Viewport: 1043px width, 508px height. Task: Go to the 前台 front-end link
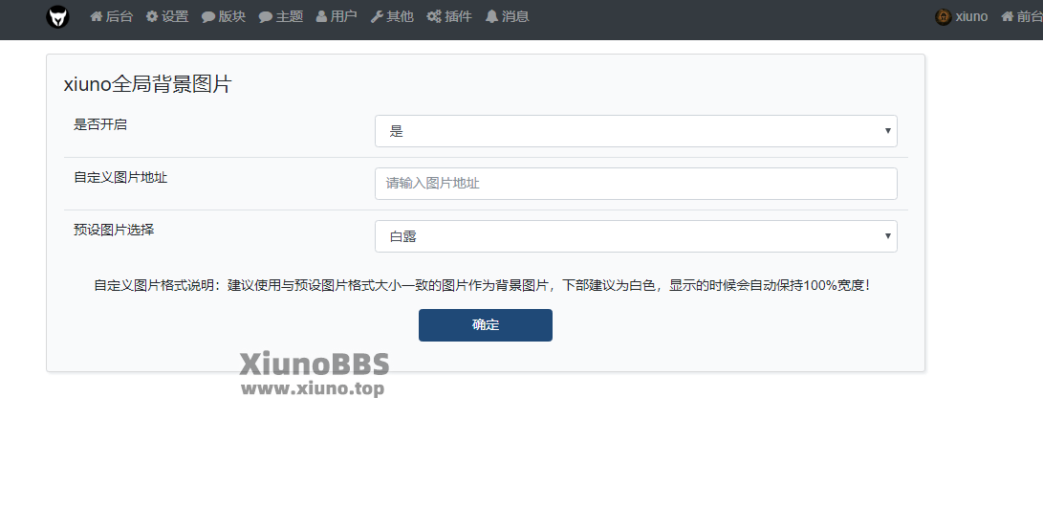coord(1022,16)
